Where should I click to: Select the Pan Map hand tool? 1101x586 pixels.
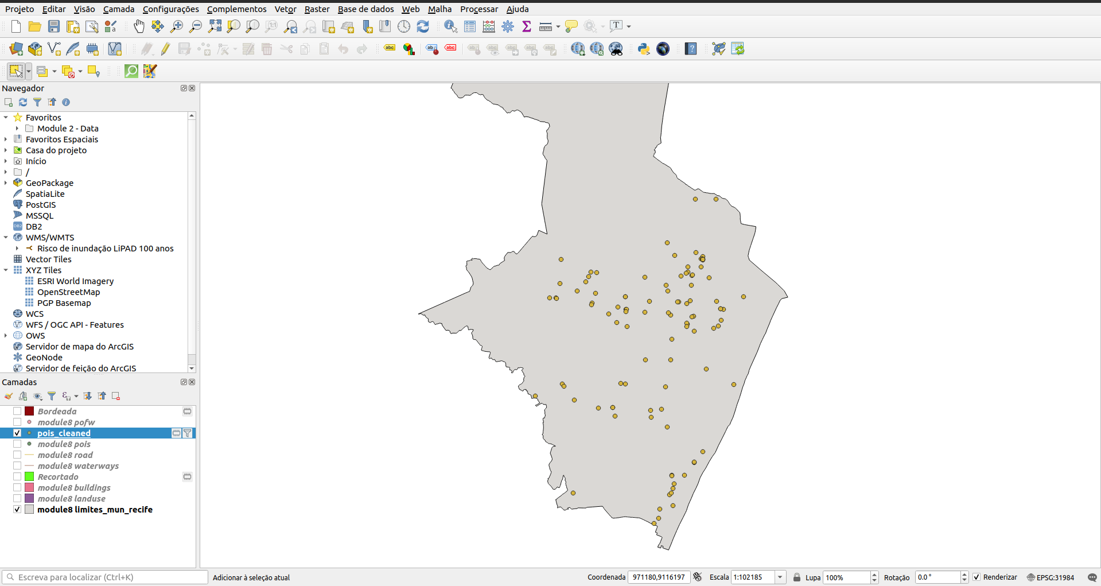point(139,26)
